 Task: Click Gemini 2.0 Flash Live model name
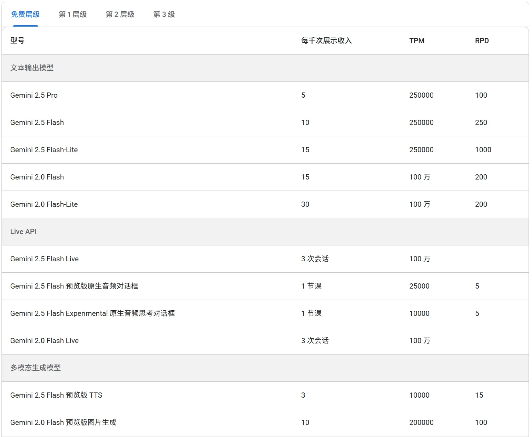(x=44, y=341)
